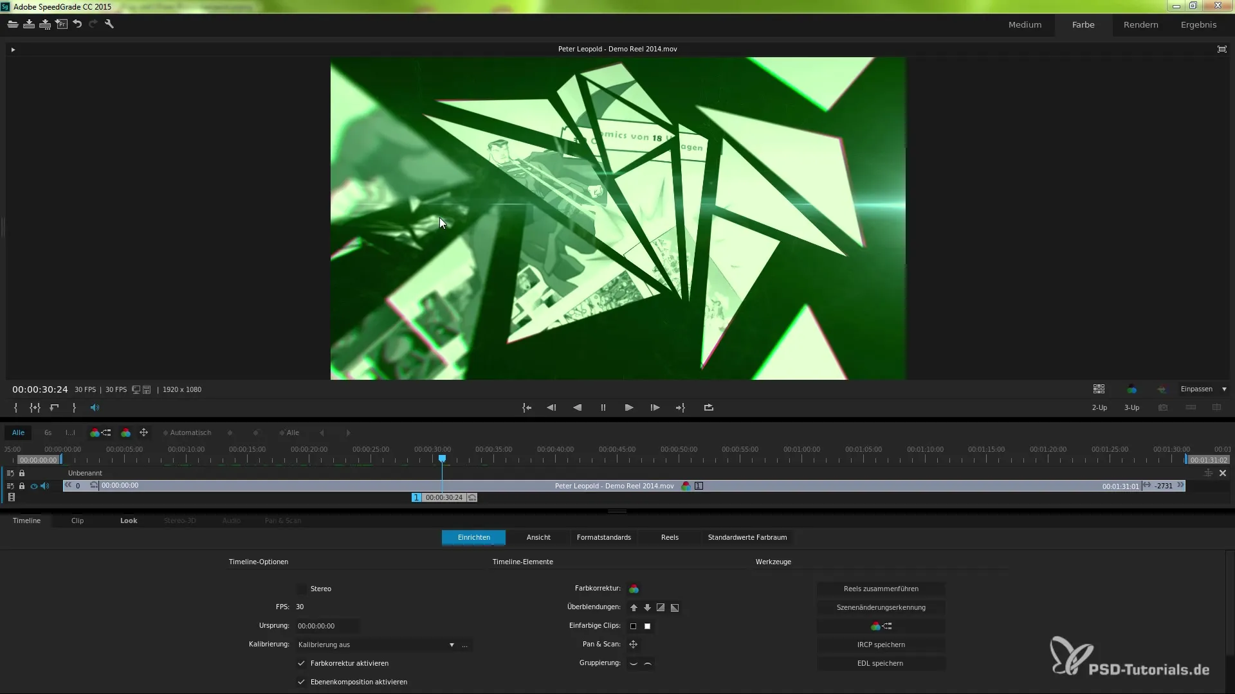Click the send-to-Premiere Pr icon in top toolbar
1235x694 pixels.
pyautogui.click(x=61, y=24)
